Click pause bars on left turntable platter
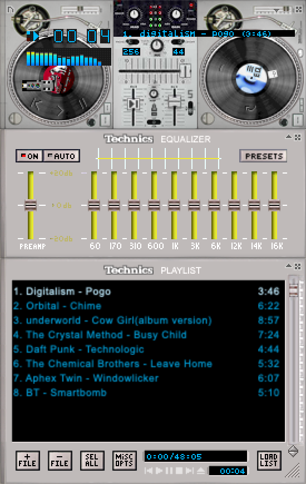The width and height of the screenshot is (306, 484). point(83,103)
